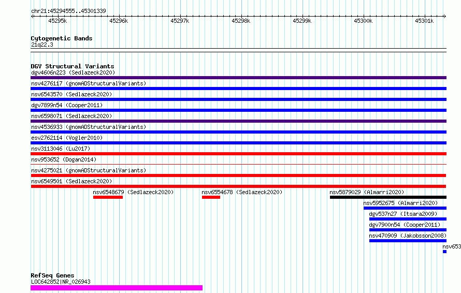This screenshot has width=461, height=293.
Task: Click the 45296k ruler tick label
Action: (119, 21)
